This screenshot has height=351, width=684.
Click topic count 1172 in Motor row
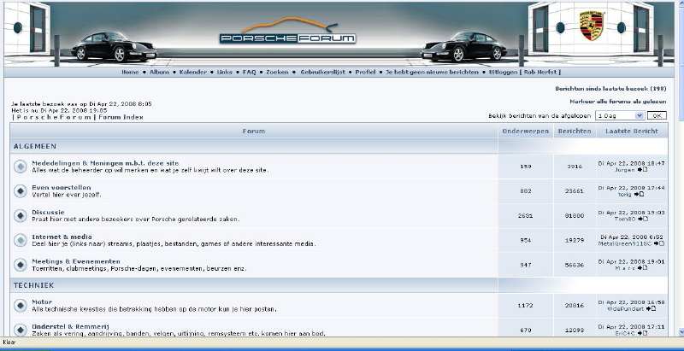click(525, 306)
